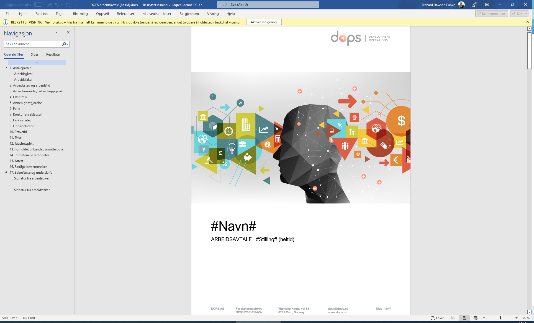Switch to Web Layout view icon
534x323 pixels.
[475, 318]
